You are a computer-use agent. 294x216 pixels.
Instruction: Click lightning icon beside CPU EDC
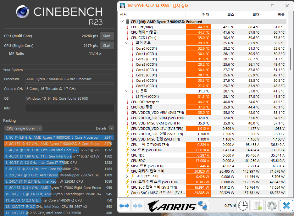[x=128, y=160]
